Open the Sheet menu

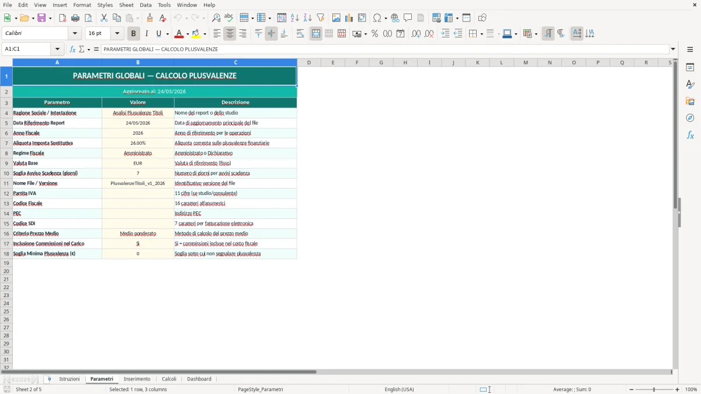126,5
